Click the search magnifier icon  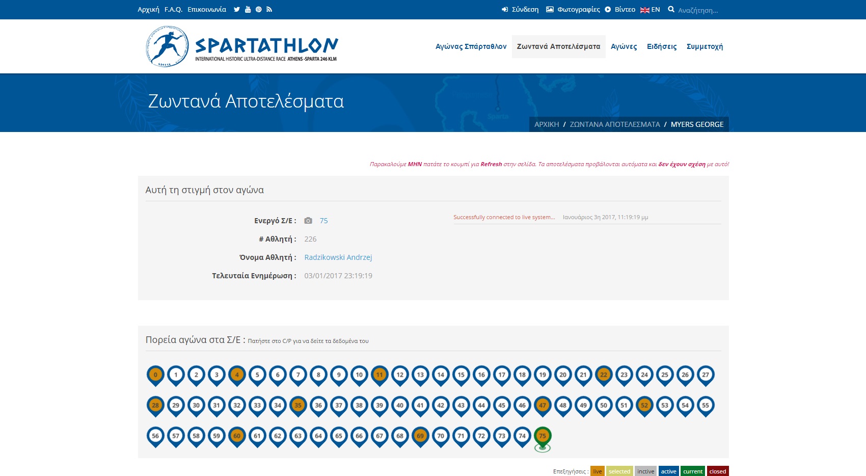(x=671, y=9)
